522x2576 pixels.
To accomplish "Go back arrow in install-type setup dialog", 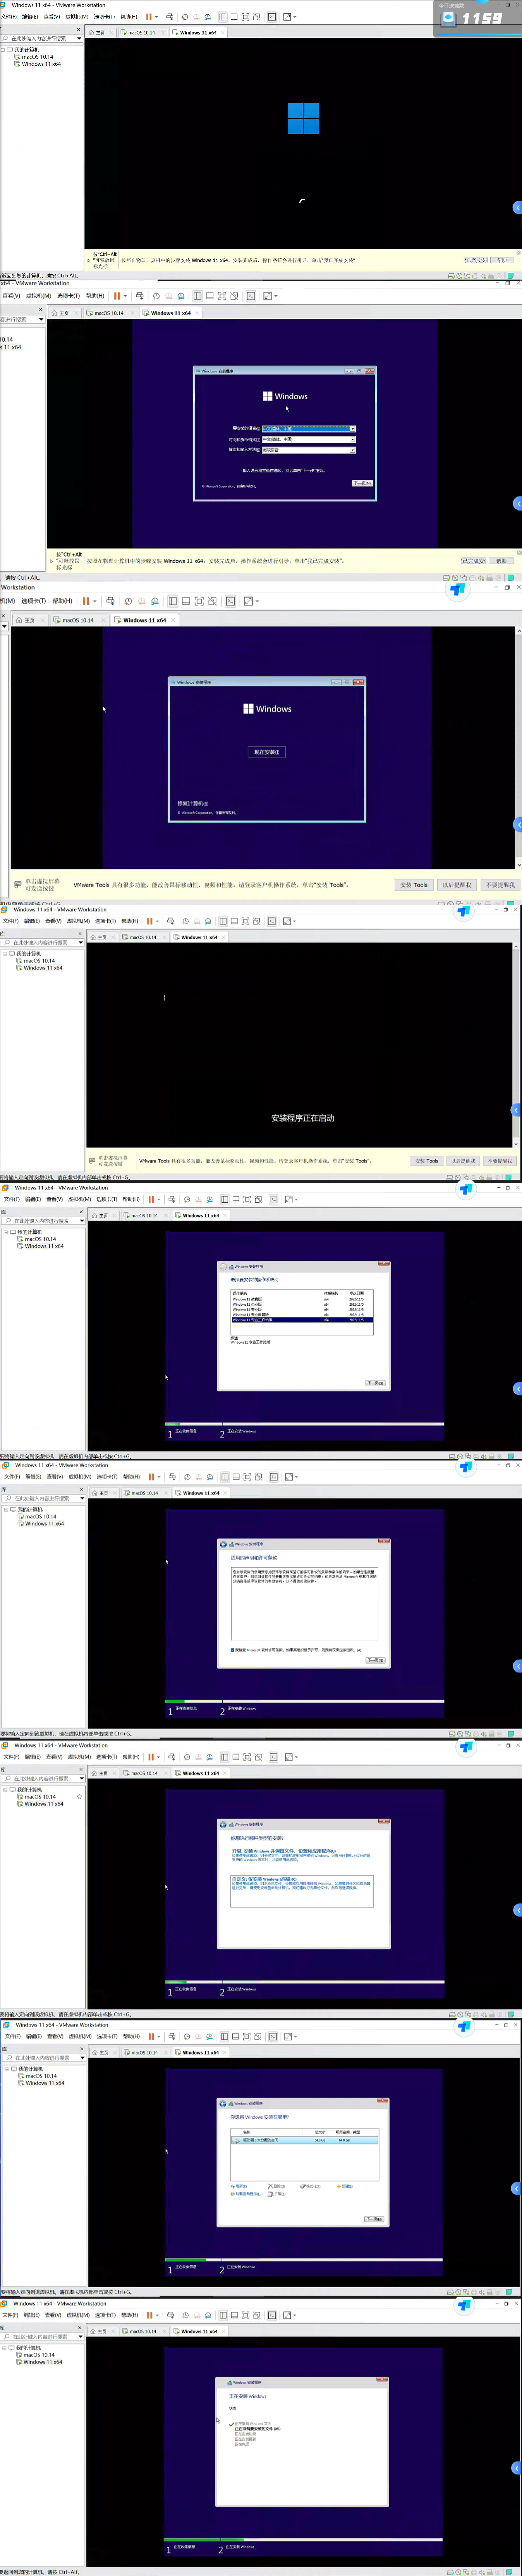I will click(224, 1825).
